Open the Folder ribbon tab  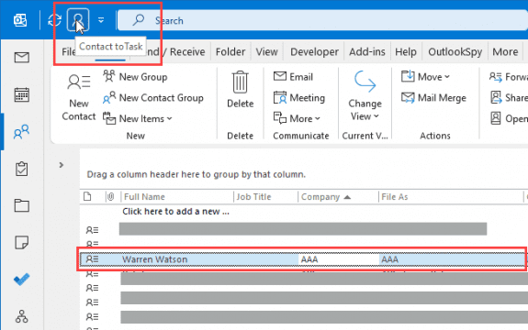point(230,51)
